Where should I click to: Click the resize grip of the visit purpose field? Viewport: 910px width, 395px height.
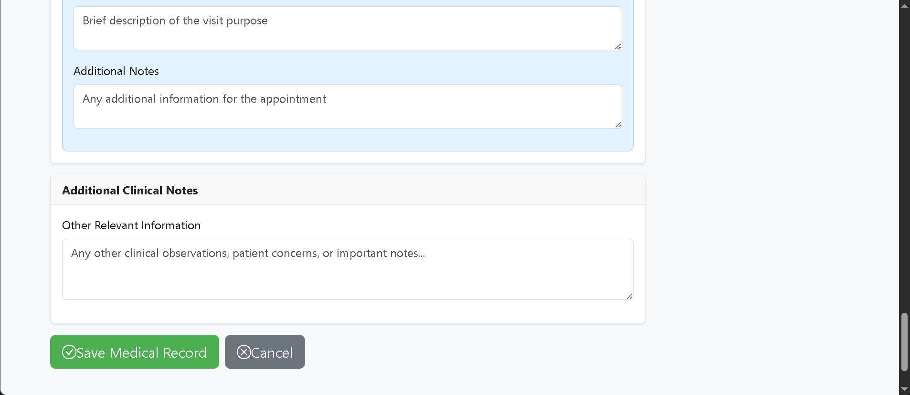(618, 46)
